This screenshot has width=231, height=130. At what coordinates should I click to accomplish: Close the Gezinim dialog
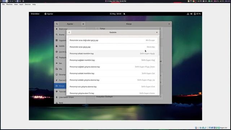coord(157,32)
